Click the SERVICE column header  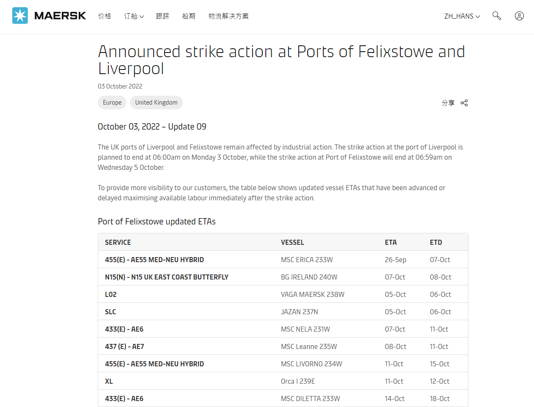click(118, 242)
